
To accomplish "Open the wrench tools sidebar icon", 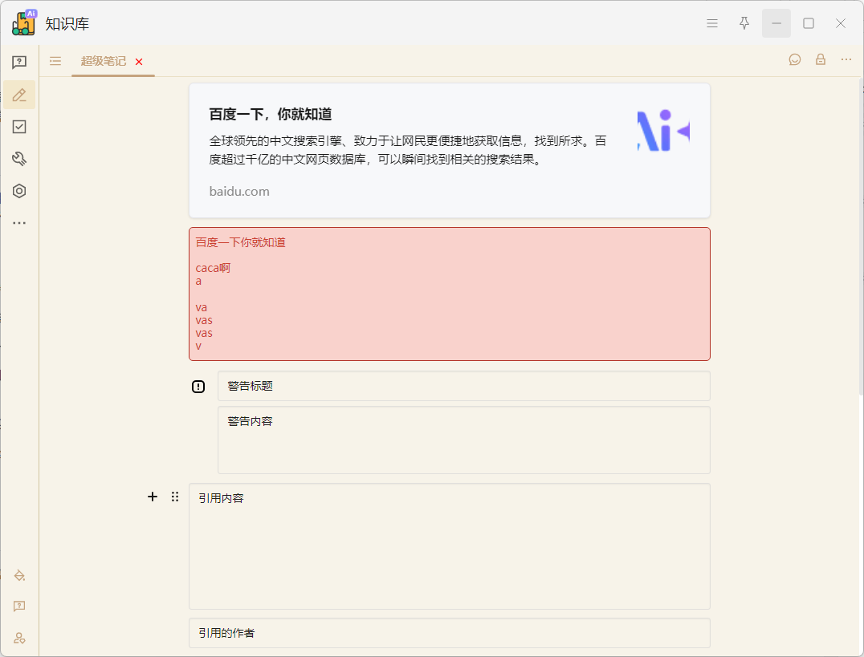I will click(19, 159).
